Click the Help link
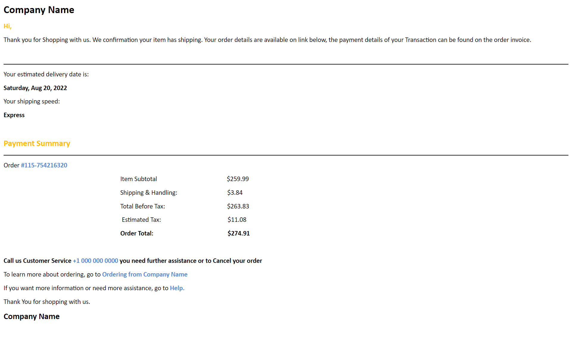 pos(177,288)
